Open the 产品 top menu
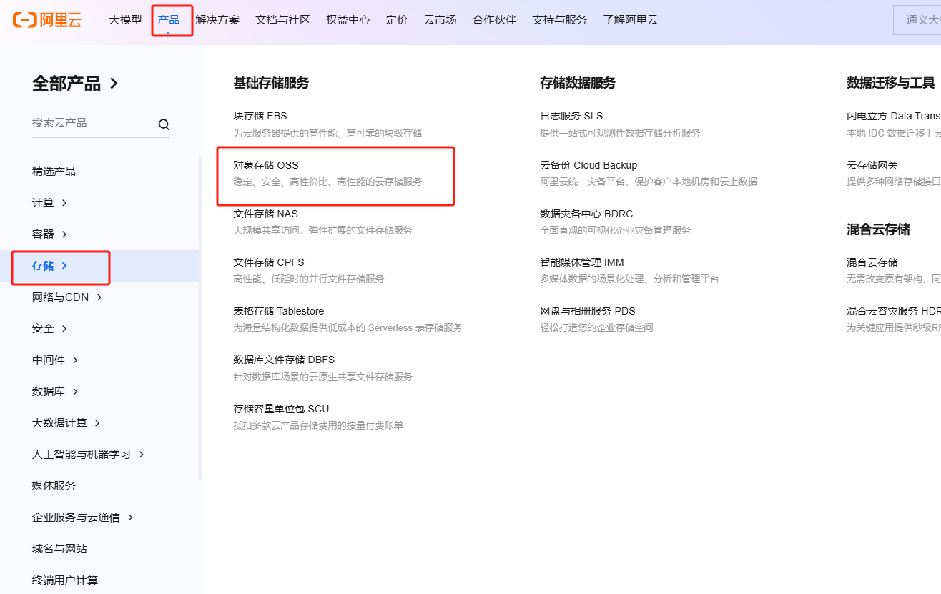Screen dimensions: 941x594 [x=169, y=20]
